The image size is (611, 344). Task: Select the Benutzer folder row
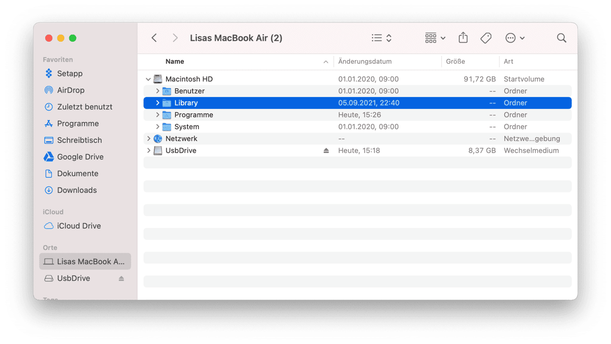tap(358, 91)
